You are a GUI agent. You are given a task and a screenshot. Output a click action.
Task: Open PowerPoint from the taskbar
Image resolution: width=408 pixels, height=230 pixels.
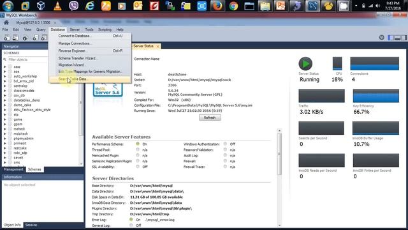click(280, 6)
